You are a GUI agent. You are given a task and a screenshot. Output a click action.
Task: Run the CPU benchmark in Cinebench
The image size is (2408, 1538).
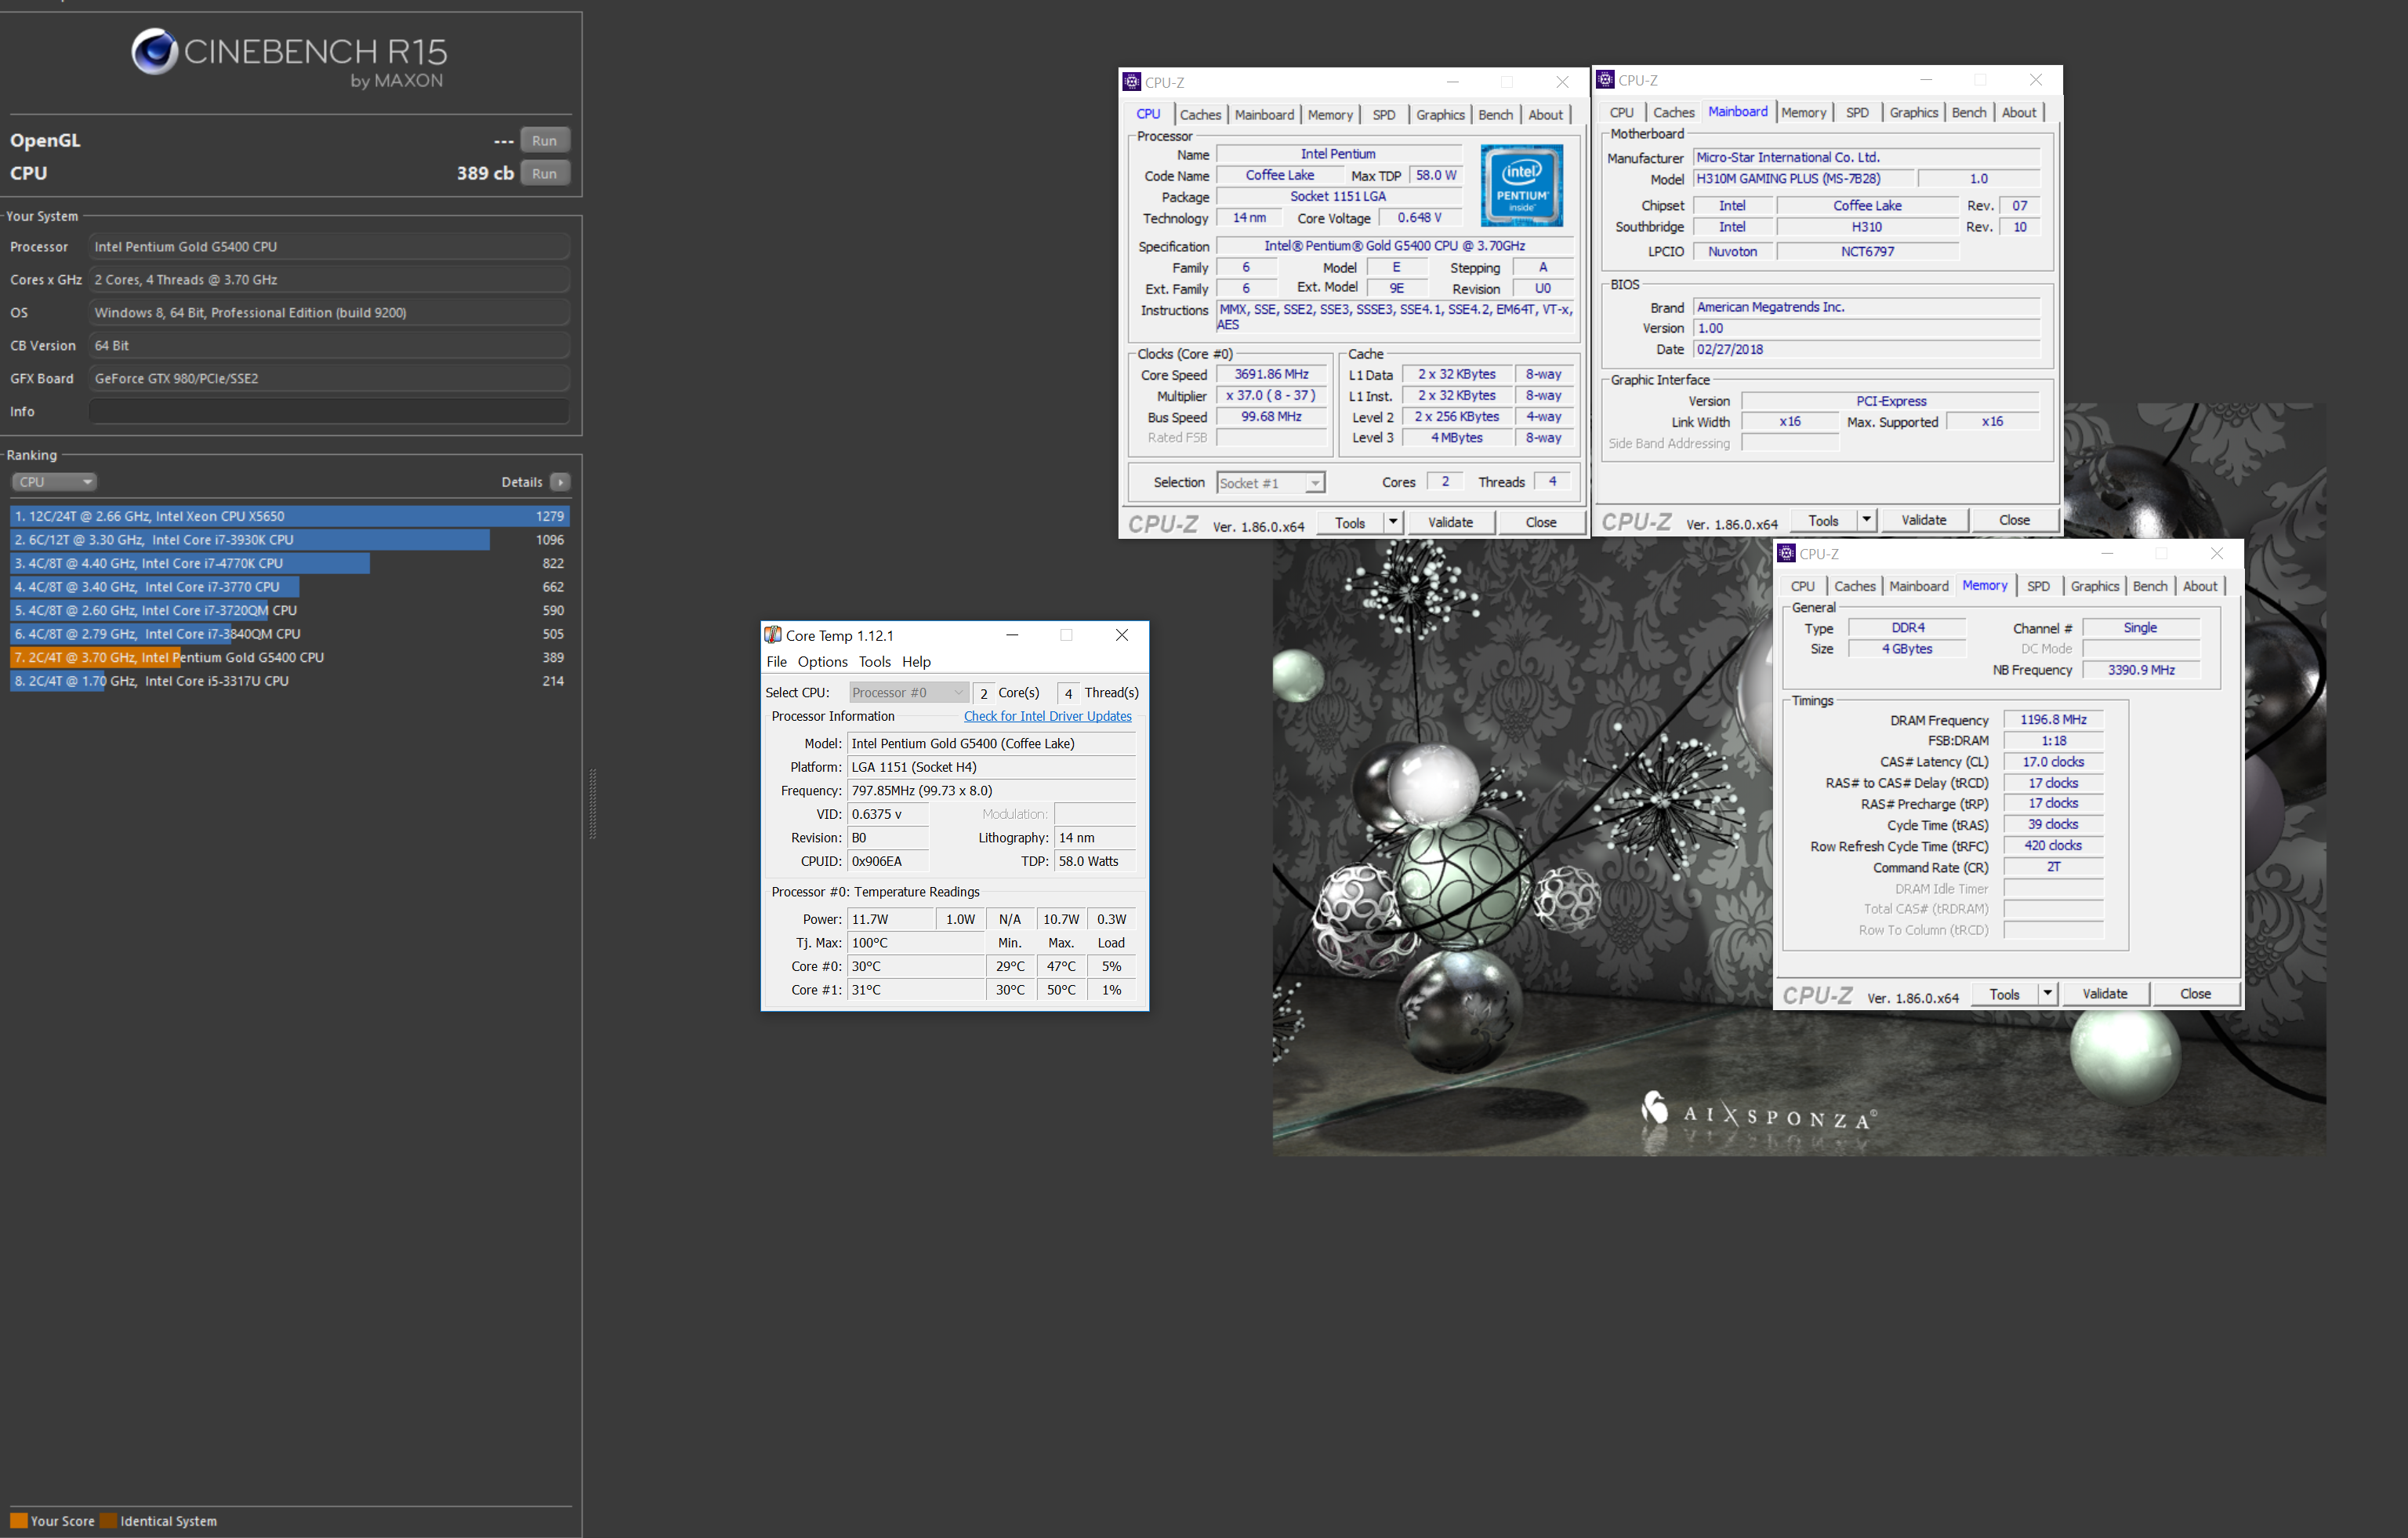pos(544,173)
